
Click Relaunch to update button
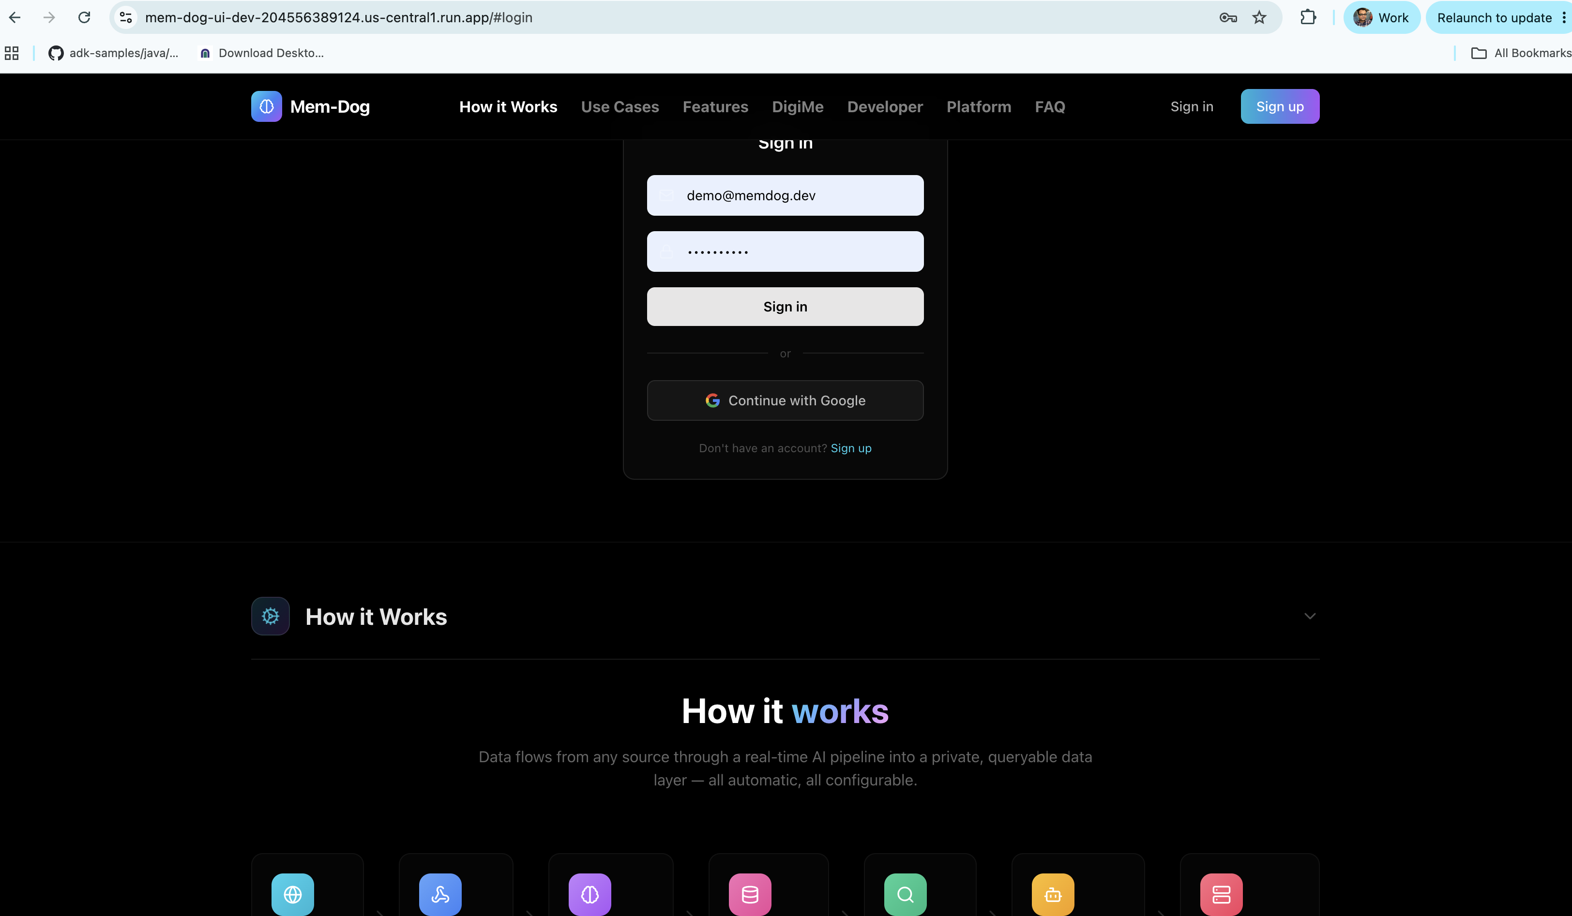(x=1494, y=17)
